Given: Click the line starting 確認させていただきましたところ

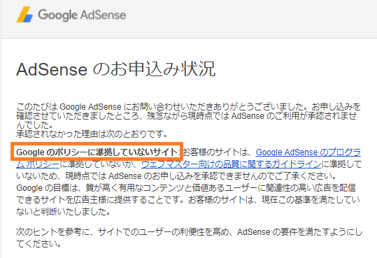Looking at the screenshot, I should pos(187,116).
